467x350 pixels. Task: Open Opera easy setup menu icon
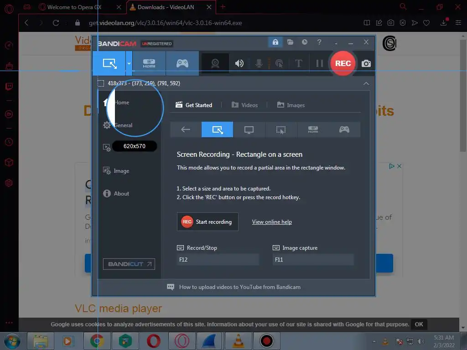(x=458, y=23)
